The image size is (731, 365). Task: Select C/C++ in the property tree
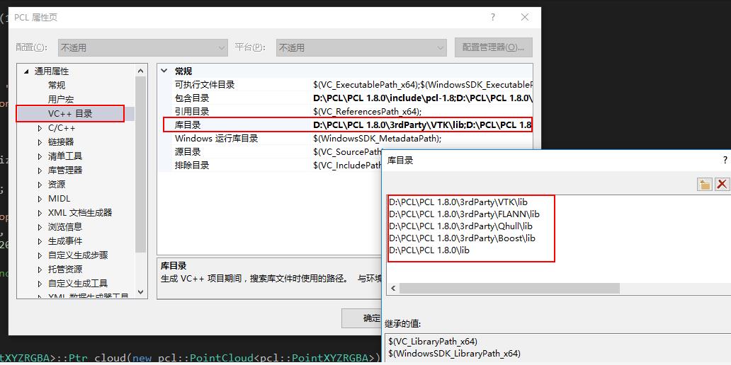click(x=62, y=128)
